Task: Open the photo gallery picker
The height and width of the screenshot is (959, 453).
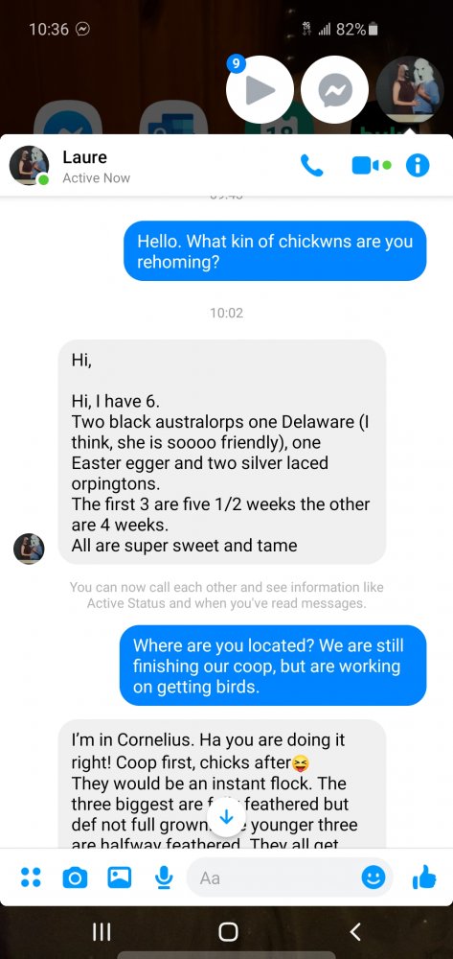Action: click(x=119, y=877)
